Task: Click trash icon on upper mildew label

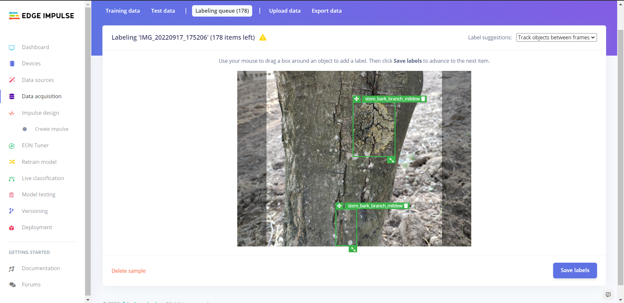Action: coord(423,99)
